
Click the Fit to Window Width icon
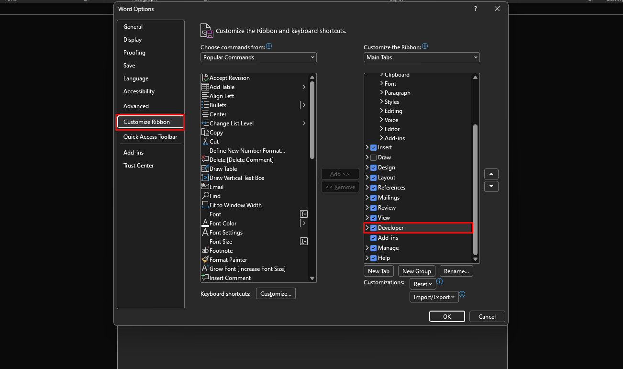(x=205, y=205)
